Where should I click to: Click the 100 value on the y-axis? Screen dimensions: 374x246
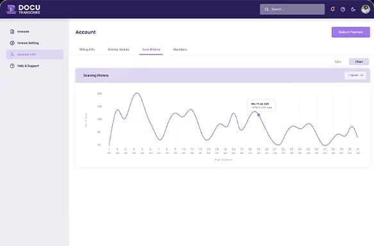(99, 119)
